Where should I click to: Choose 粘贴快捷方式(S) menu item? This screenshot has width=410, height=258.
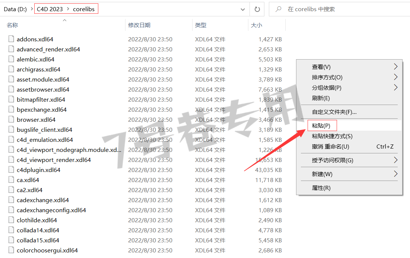coord(332,136)
